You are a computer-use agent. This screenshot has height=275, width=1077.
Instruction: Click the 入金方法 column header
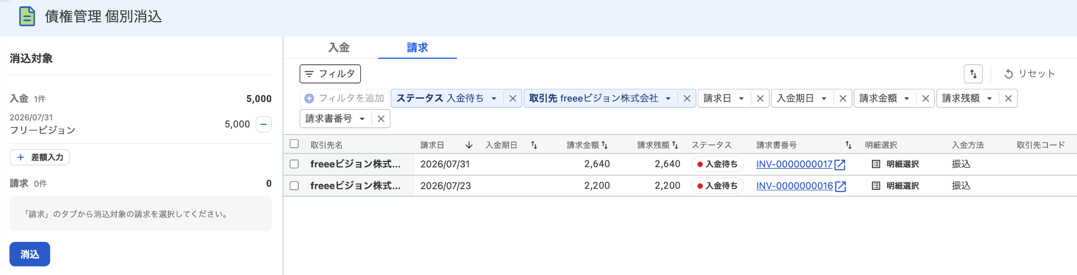[968, 145]
